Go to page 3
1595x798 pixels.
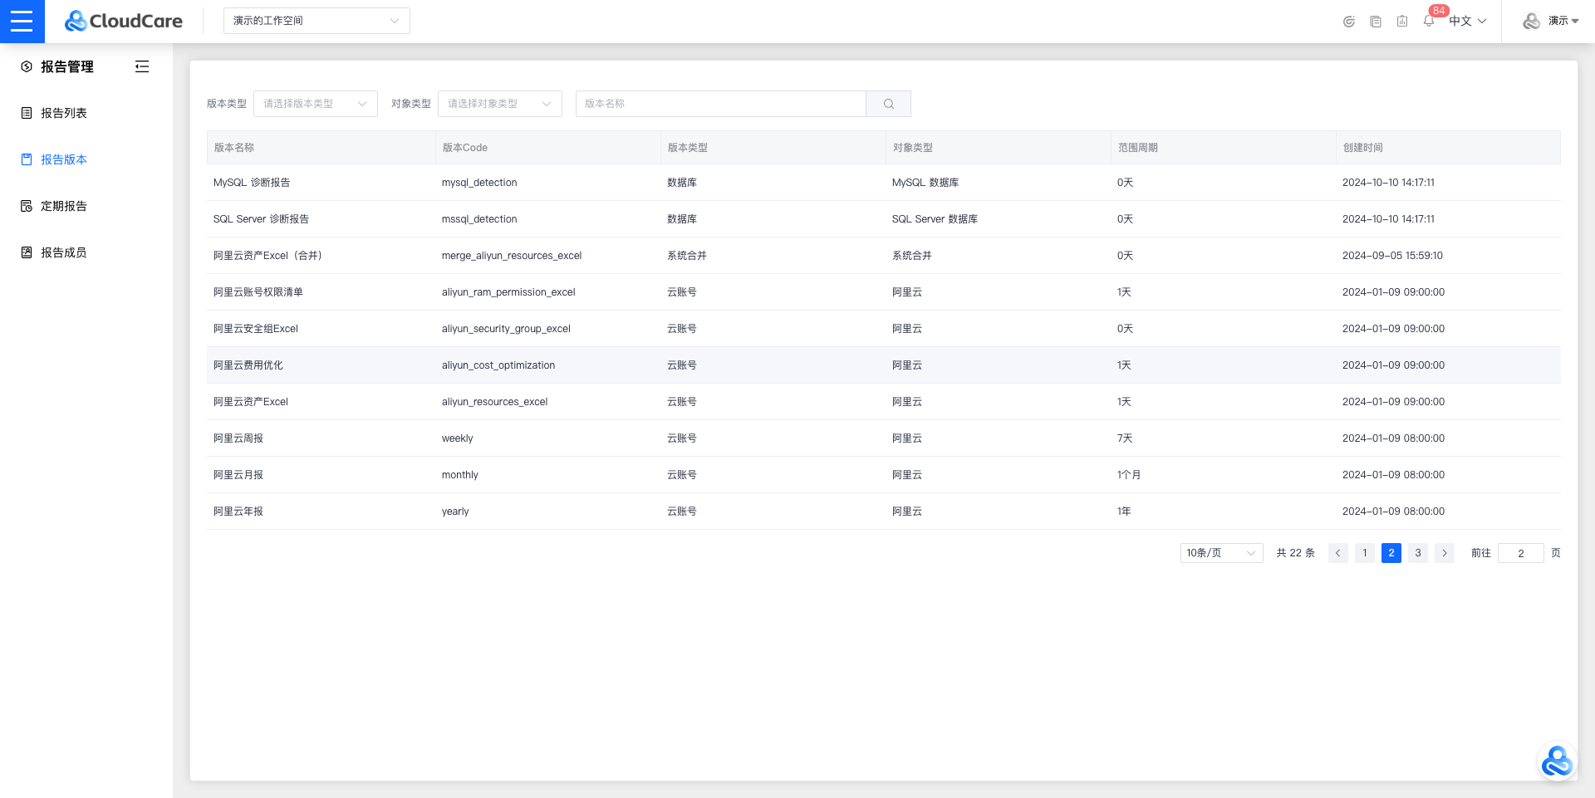point(1418,553)
